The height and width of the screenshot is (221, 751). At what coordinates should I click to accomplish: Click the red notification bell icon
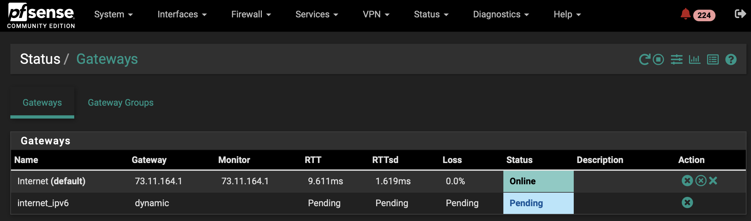pyautogui.click(x=685, y=14)
